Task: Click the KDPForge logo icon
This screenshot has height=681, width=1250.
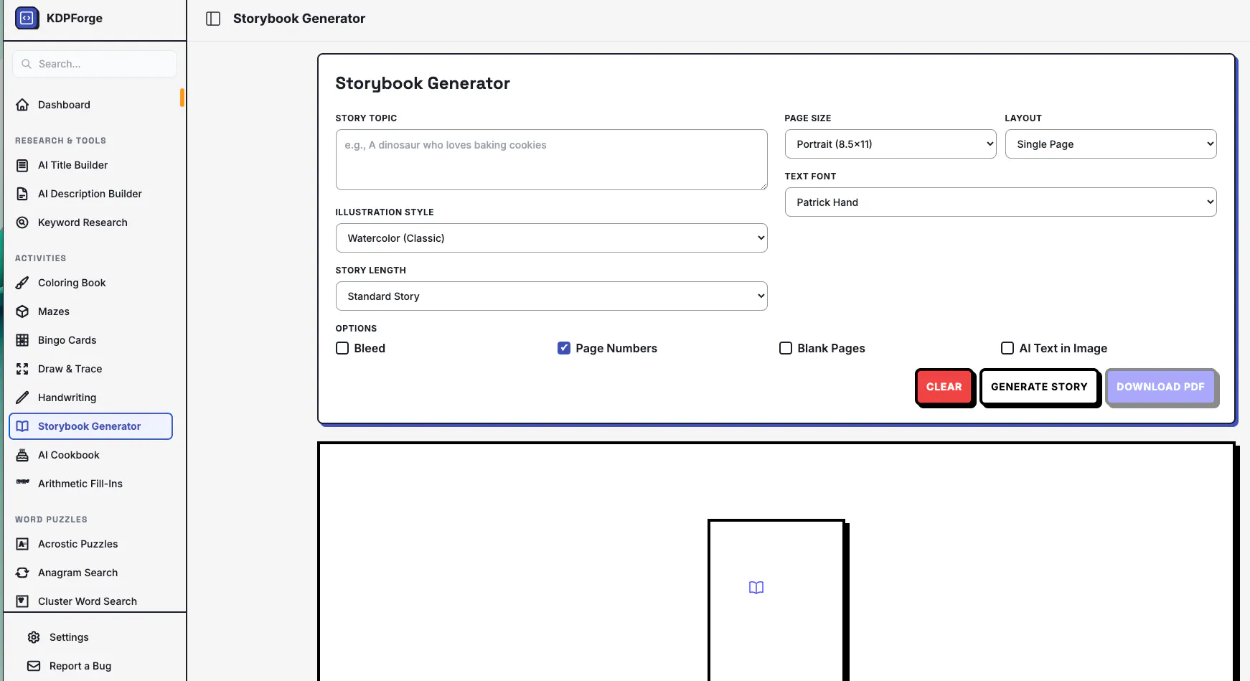Action: coord(27,18)
